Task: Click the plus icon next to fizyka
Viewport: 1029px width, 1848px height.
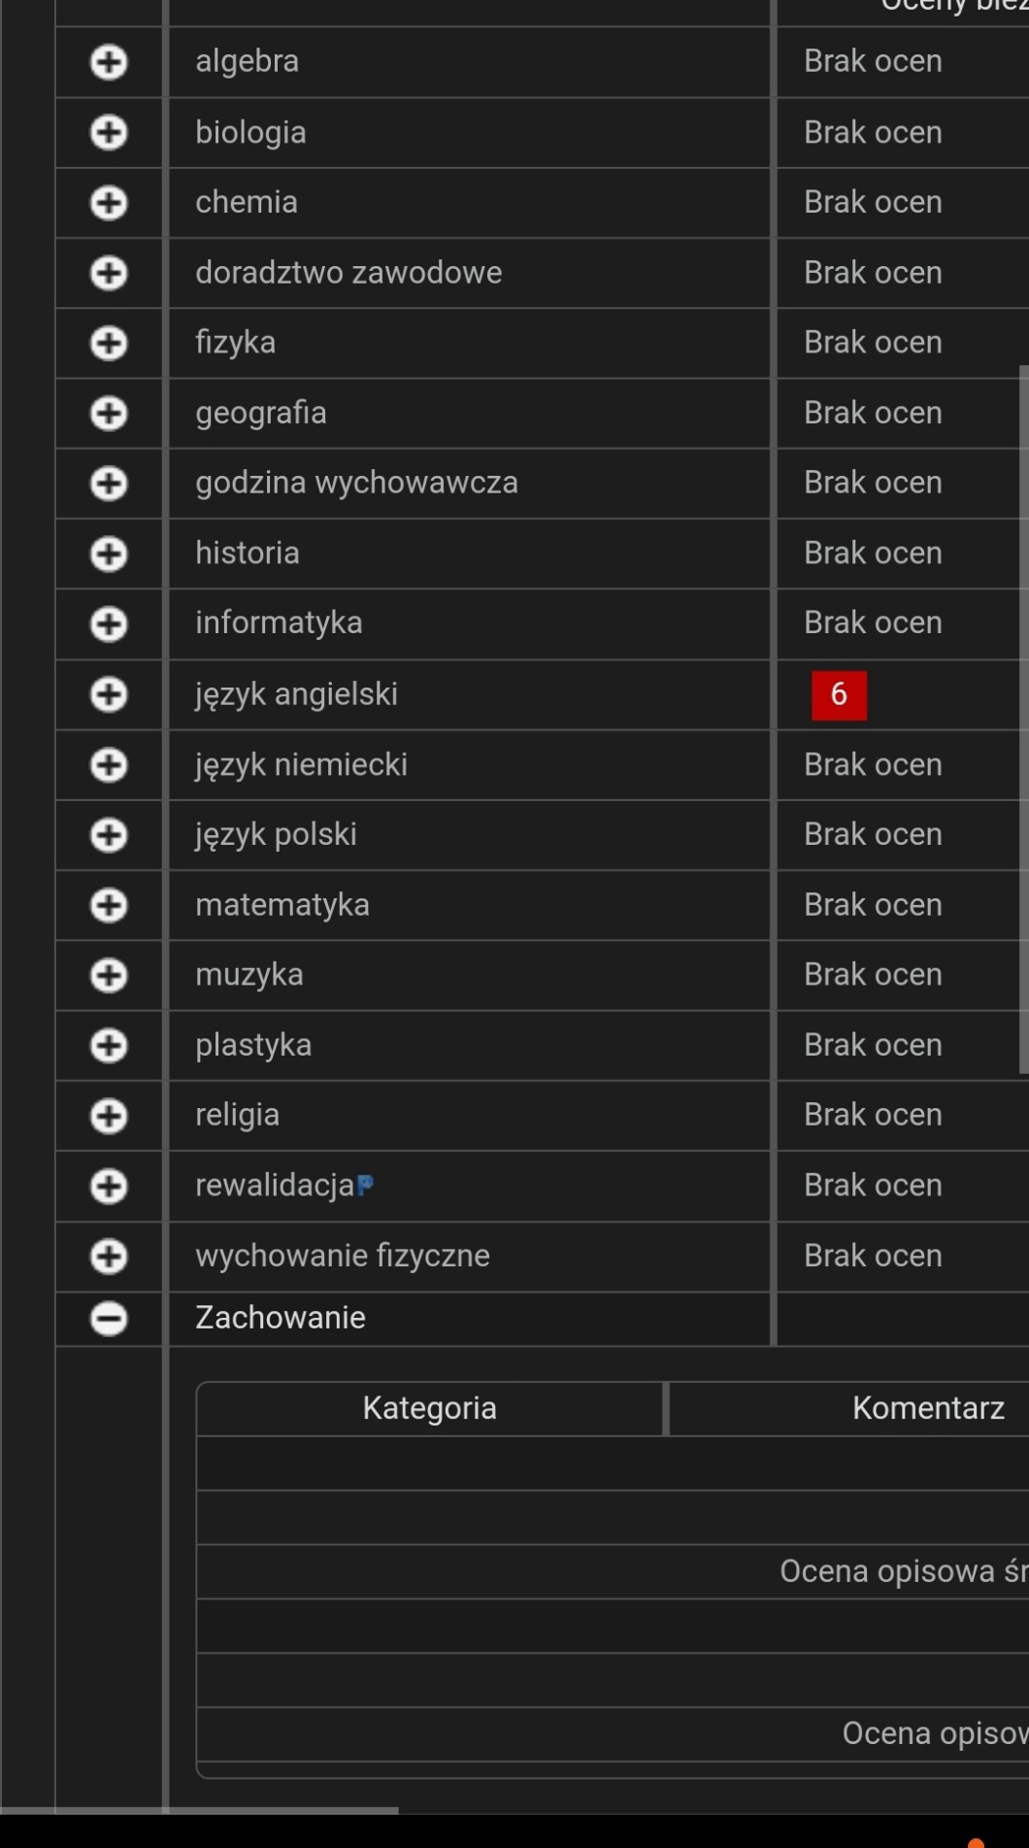Action: pyautogui.click(x=109, y=343)
